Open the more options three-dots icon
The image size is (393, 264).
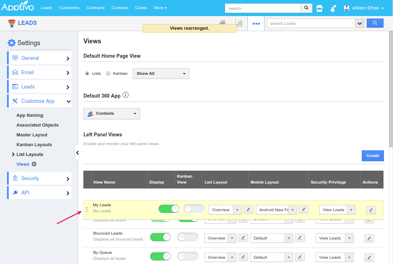[256, 24]
